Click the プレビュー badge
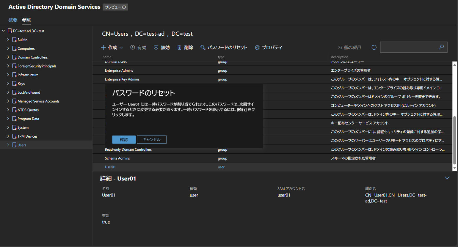The image size is (458, 247). click(x=115, y=7)
